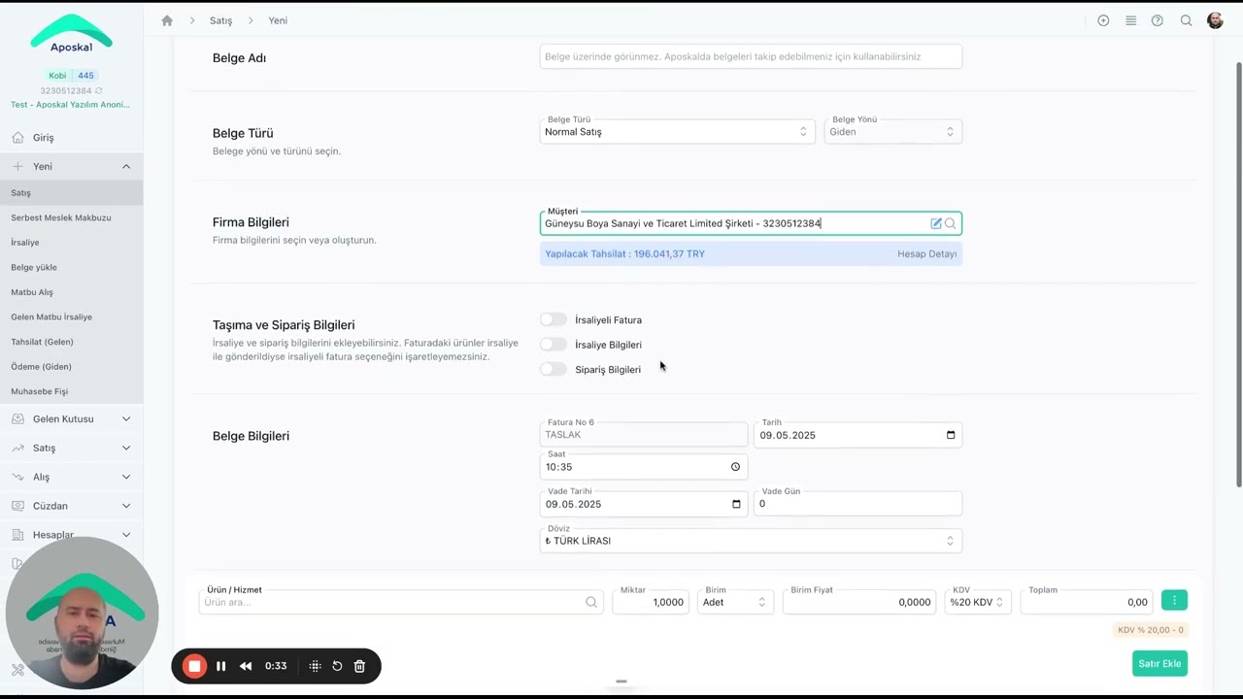Open help question mark icon
The height and width of the screenshot is (699, 1243).
point(1158,20)
